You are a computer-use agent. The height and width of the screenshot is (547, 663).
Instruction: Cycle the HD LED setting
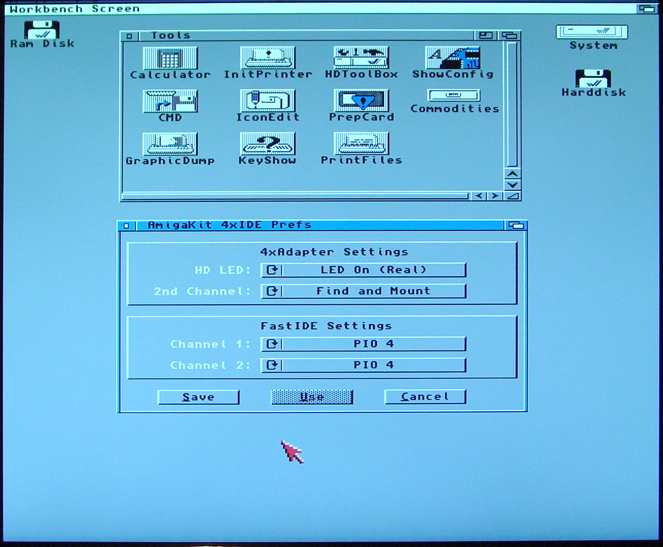coord(363,270)
